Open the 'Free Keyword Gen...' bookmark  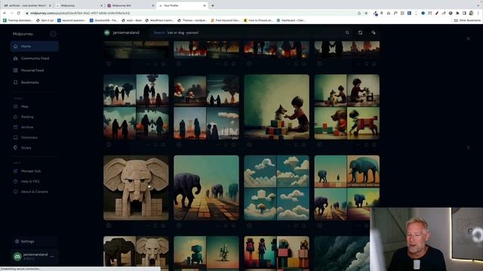[x=225, y=20]
